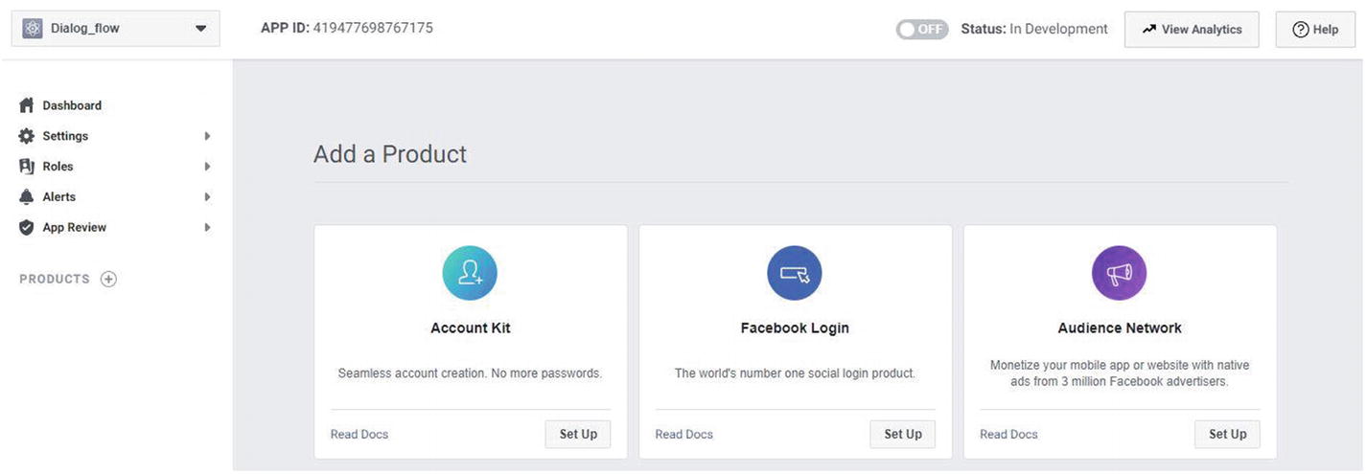This screenshot has width=1366, height=474.
Task: Click the plus icon next to PRODUCTS
Action: (109, 280)
